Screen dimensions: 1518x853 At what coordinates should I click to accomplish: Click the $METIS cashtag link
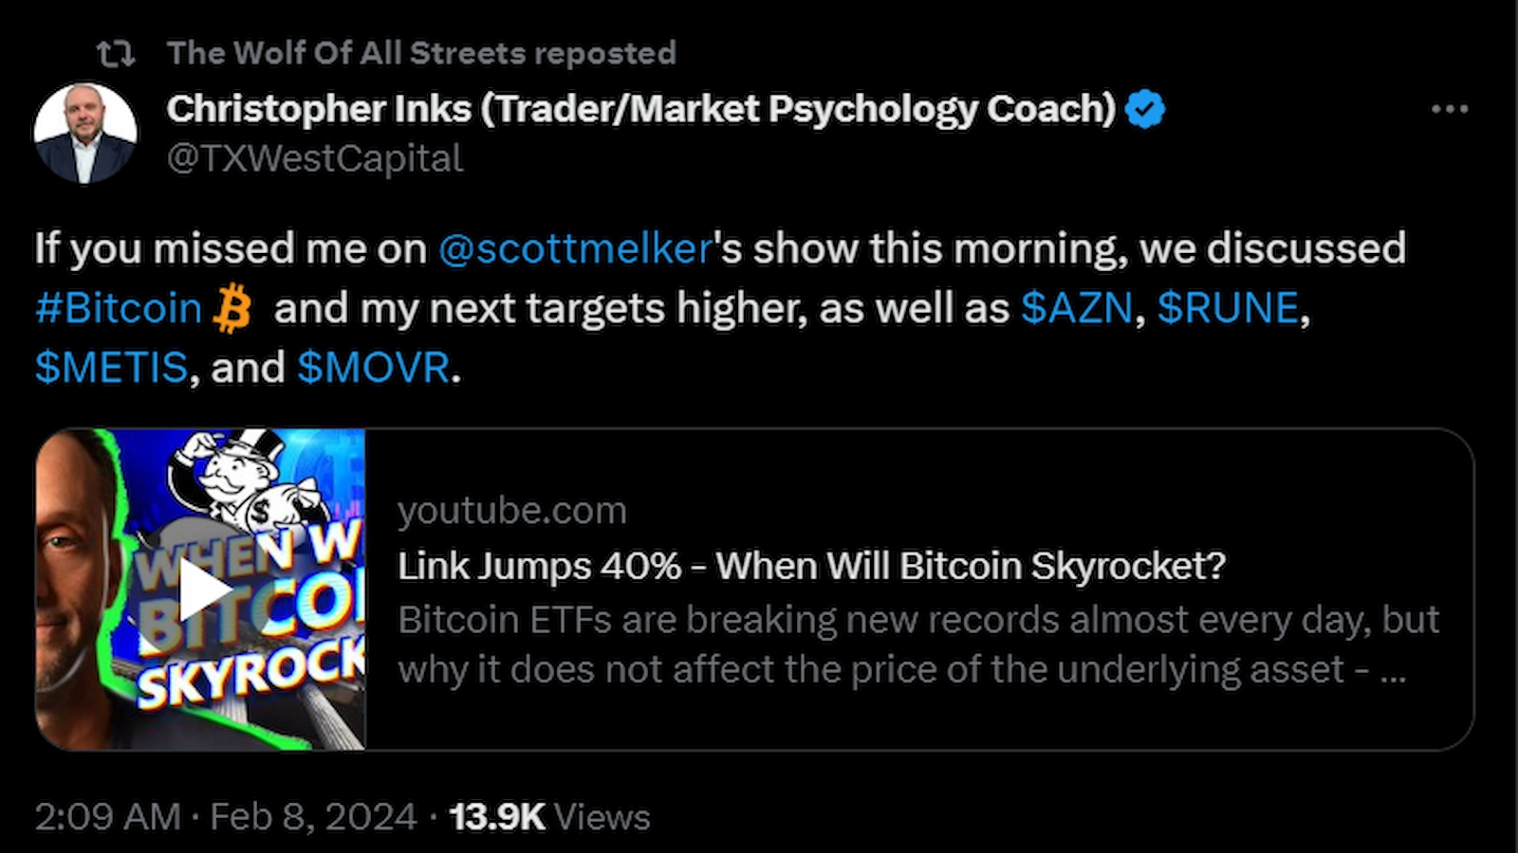click(x=109, y=367)
